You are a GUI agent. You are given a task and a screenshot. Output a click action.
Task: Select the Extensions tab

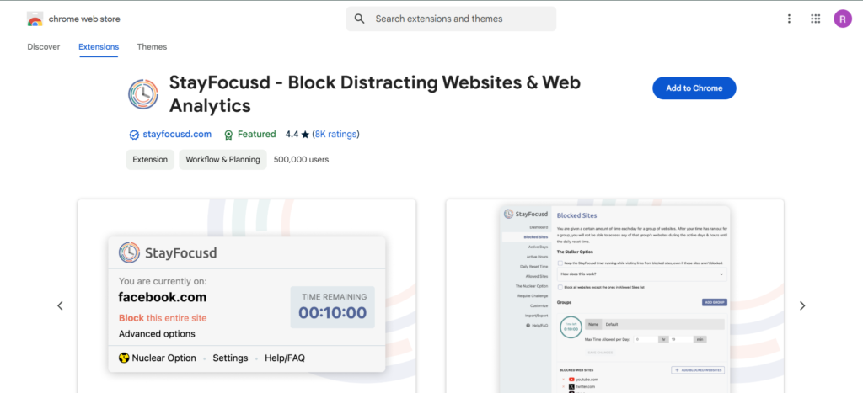pyautogui.click(x=99, y=47)
